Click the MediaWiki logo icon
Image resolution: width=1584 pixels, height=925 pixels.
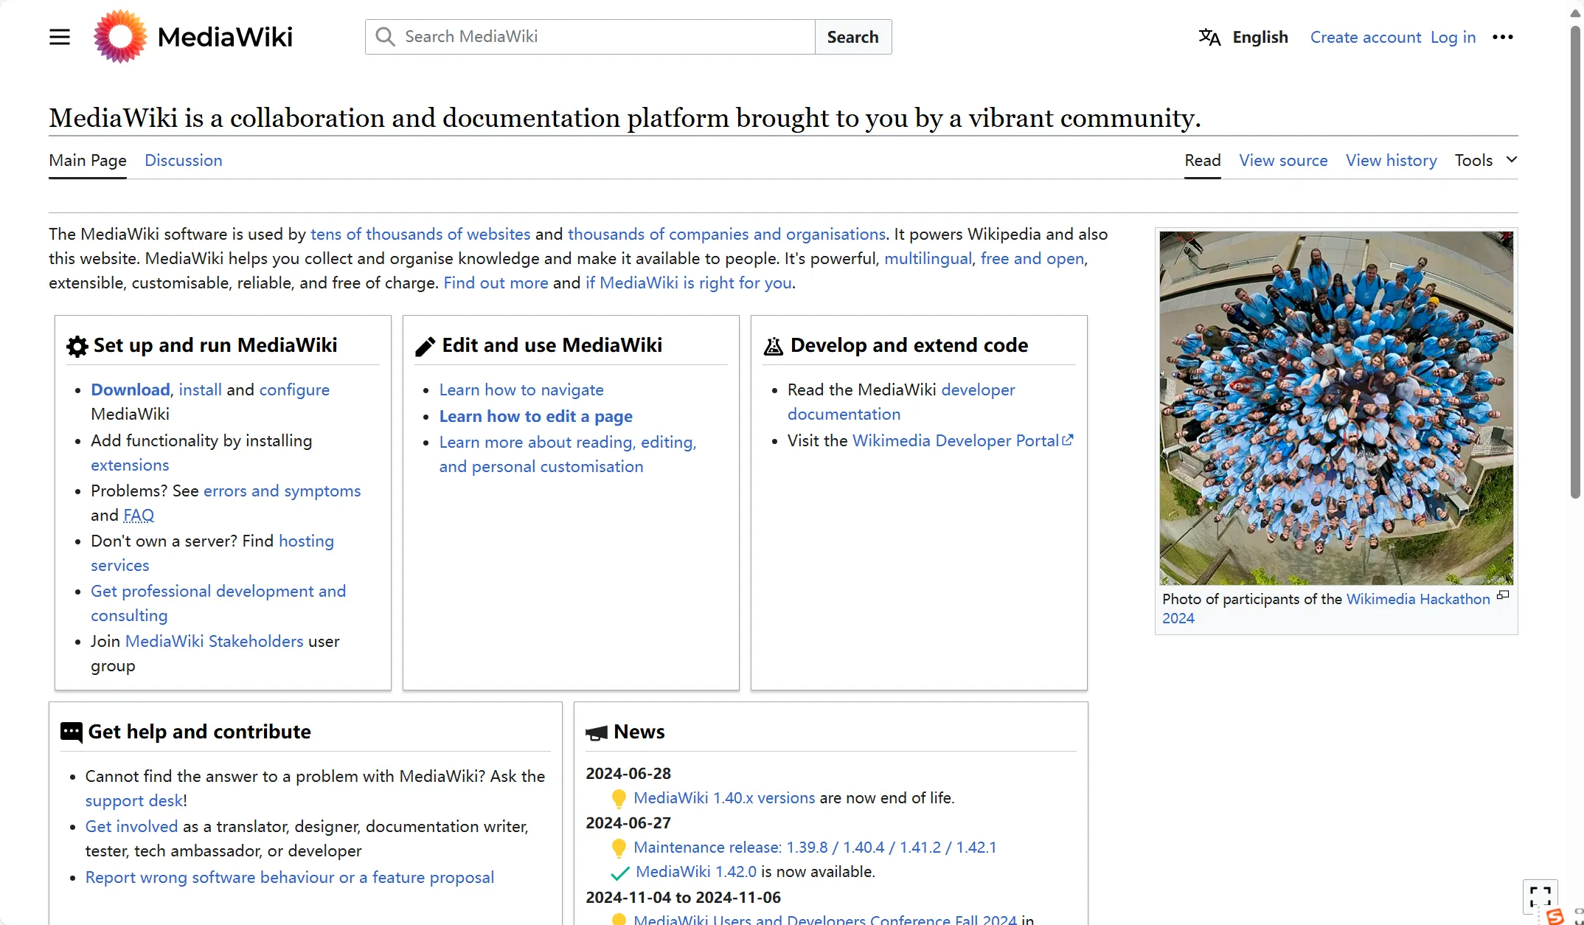[120, 36]
